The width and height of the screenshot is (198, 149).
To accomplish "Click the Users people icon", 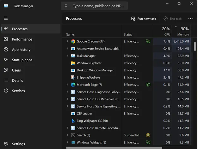I will [6, 70].
